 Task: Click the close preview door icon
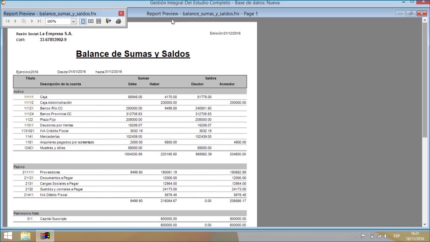(x=108, y=21)
